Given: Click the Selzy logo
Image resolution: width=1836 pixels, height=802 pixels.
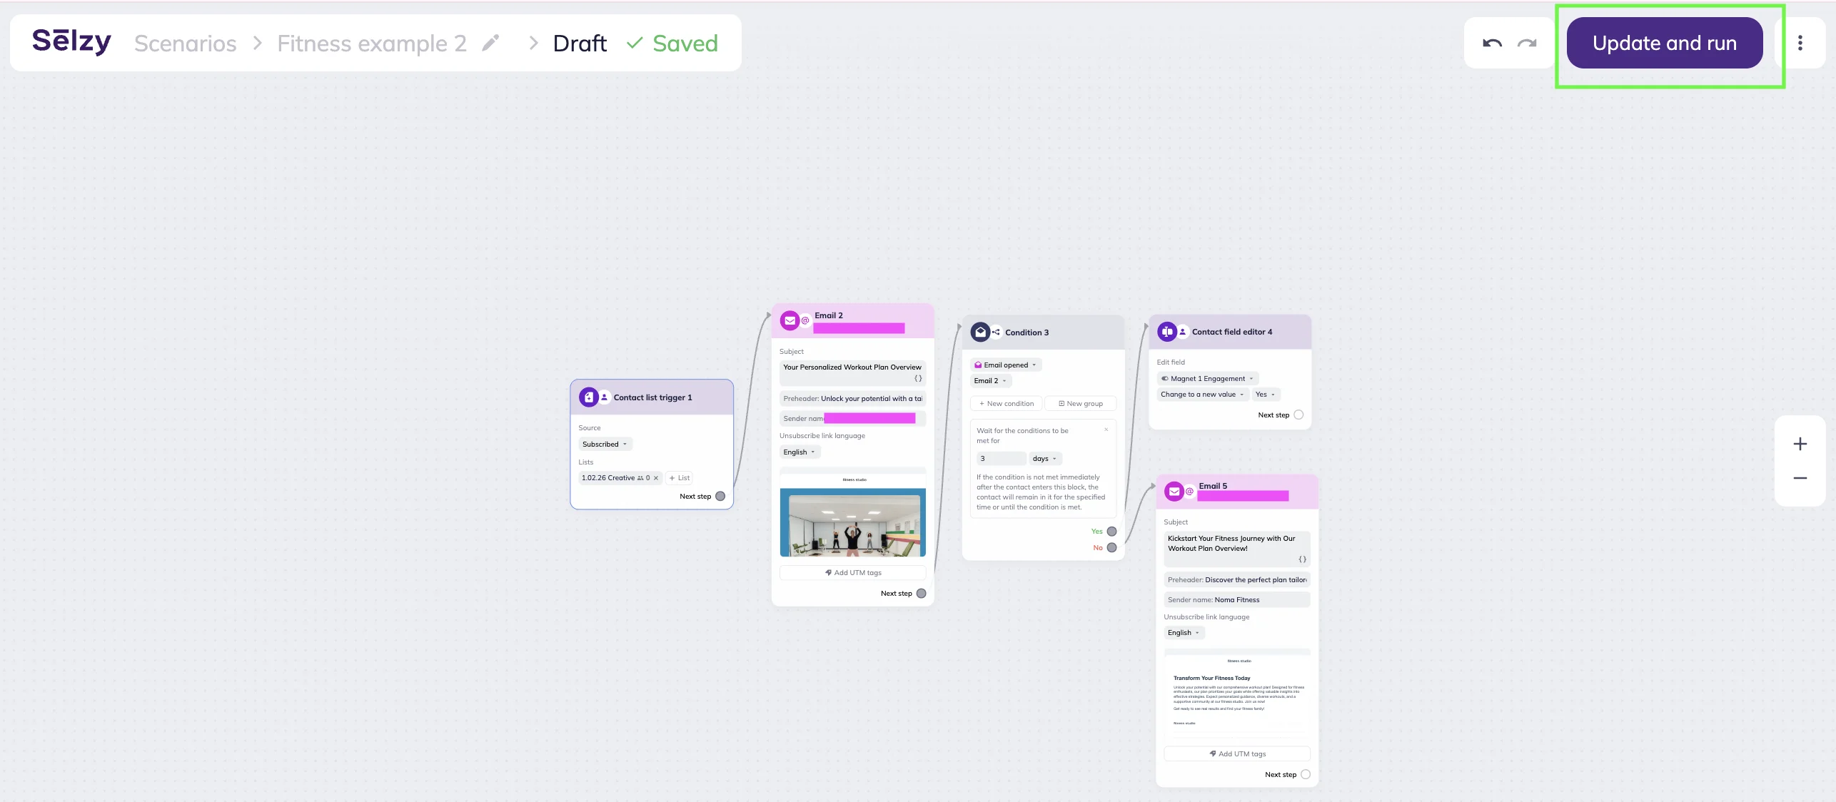Looking at the screenshot, I should coord(71,42).
